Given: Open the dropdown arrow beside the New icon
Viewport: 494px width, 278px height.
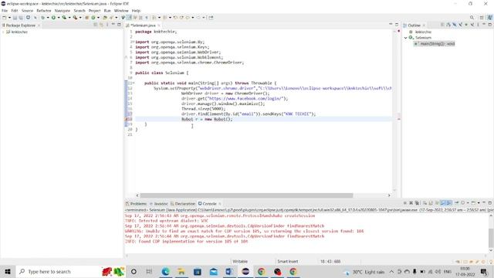Looking at the screenshot, I should [x=9, y=18].
